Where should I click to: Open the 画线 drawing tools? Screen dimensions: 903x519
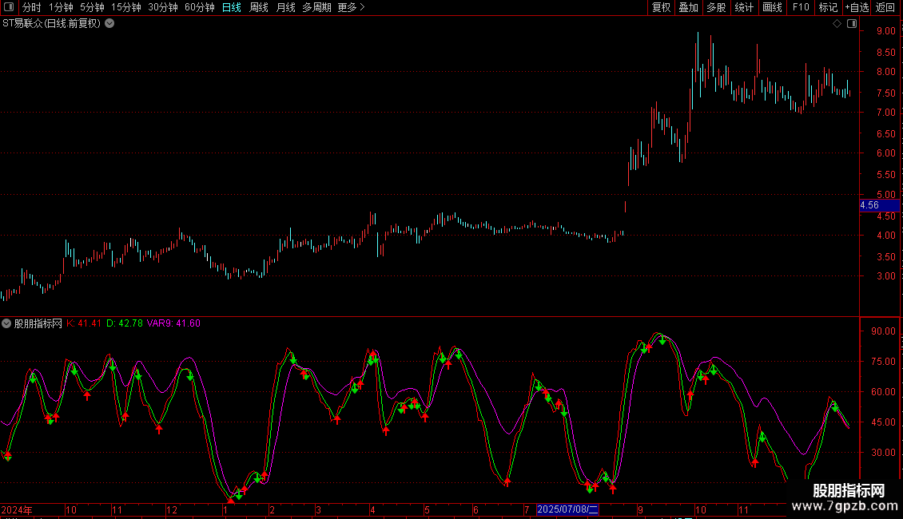(772, 7)
